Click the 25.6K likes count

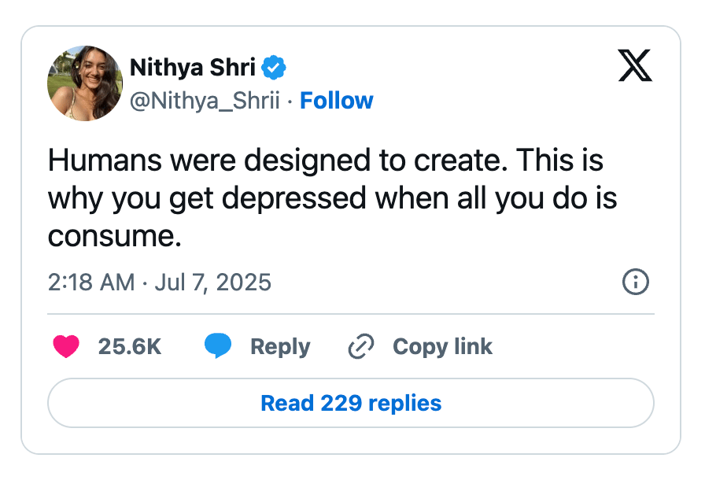(130, 347)
